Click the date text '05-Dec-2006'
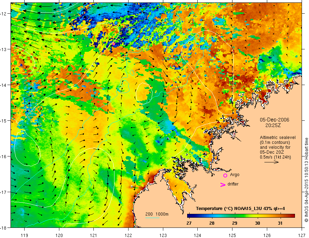Screen dimensions: 309x238 pyautogui.click(x=275, y=120)
